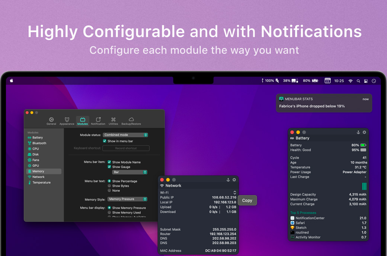Click NotificationCenter process row
Viewport: 387px width, 256px height.
click(x=328, y=218)
